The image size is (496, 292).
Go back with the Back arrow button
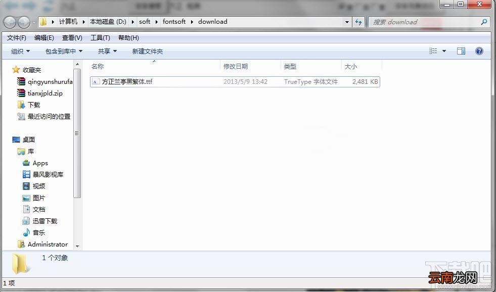coord(10,22)
